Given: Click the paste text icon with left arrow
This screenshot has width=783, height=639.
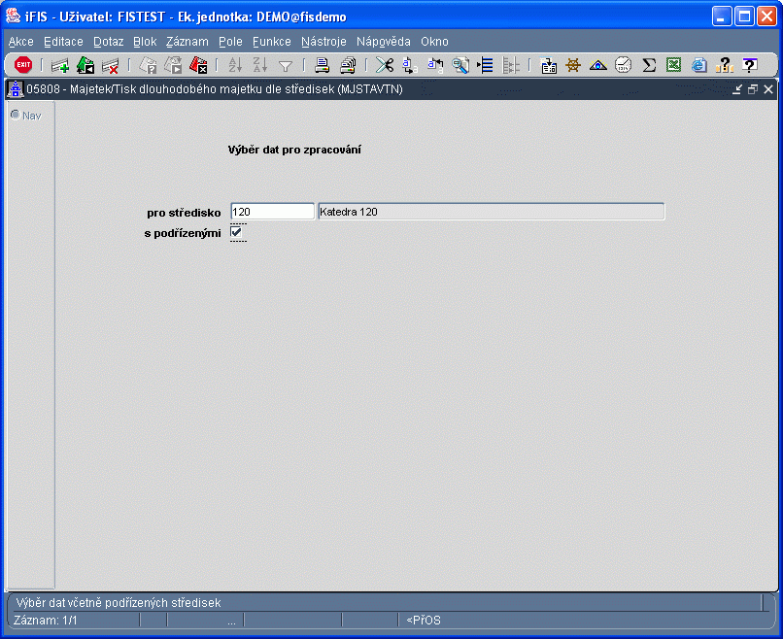Looking at the screenshot, I should pyautogui.click(x=435, y=65).
